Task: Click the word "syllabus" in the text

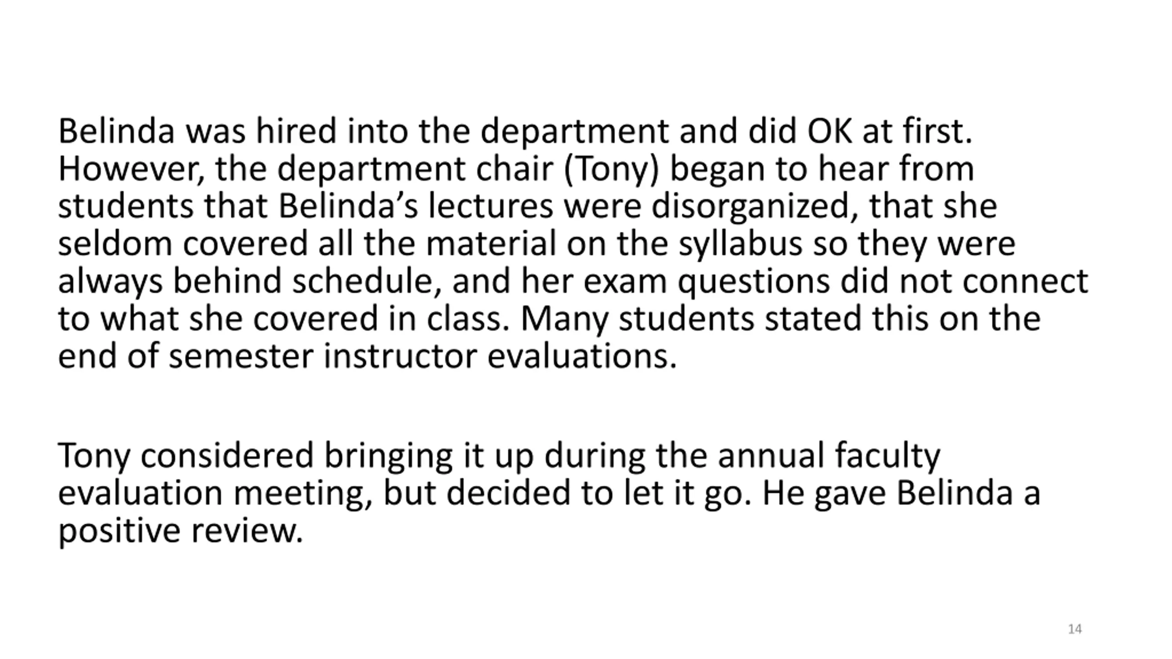Action: [740, 245]
